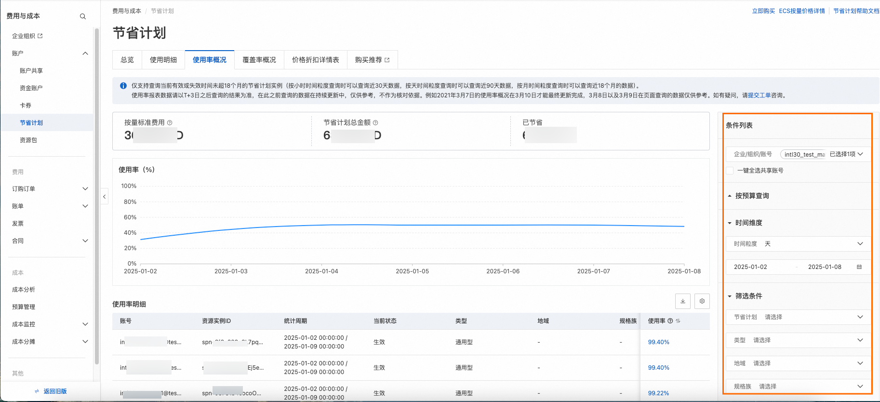Open 资金账户 in sidebar
This screenshot has height=402, width=880.
click(31, 88)
